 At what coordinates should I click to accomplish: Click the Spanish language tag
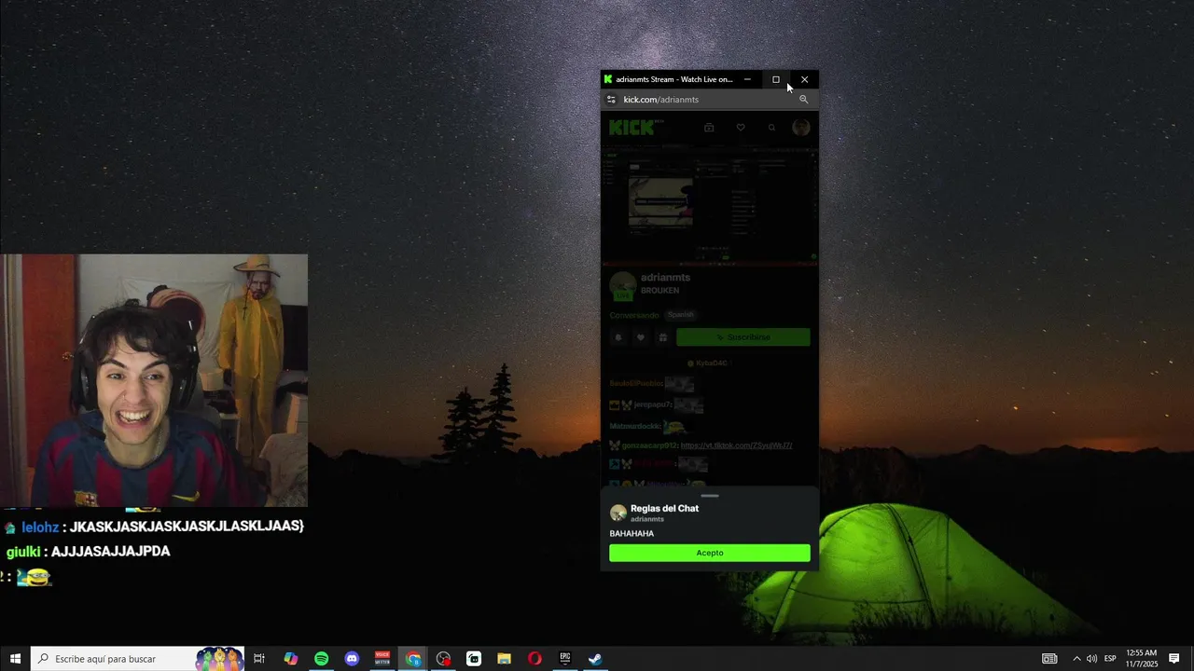click(x=681, y=315)
